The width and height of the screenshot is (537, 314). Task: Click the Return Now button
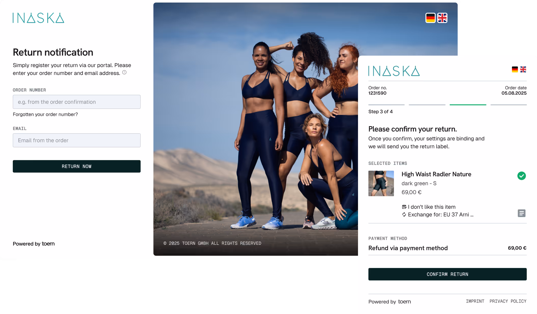coord(77,166)
